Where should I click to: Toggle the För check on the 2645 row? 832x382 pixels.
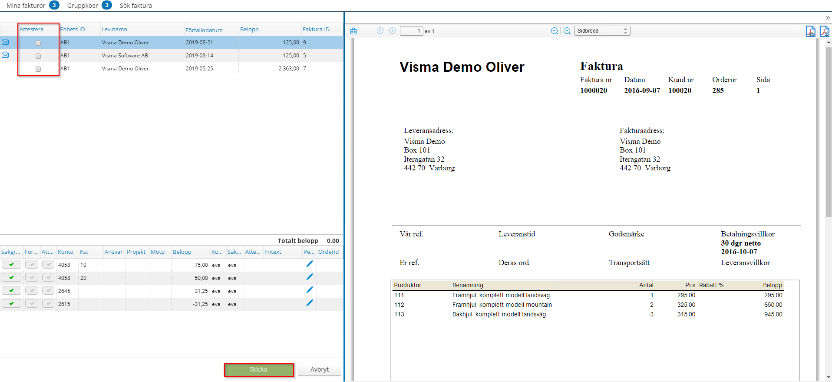(x=32, y=290)
